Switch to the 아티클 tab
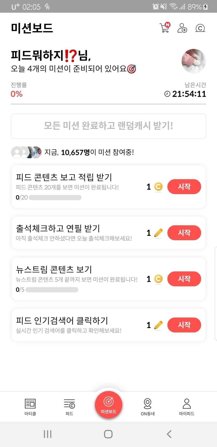This screenshot has height=447, width=217. click(30, 407)
